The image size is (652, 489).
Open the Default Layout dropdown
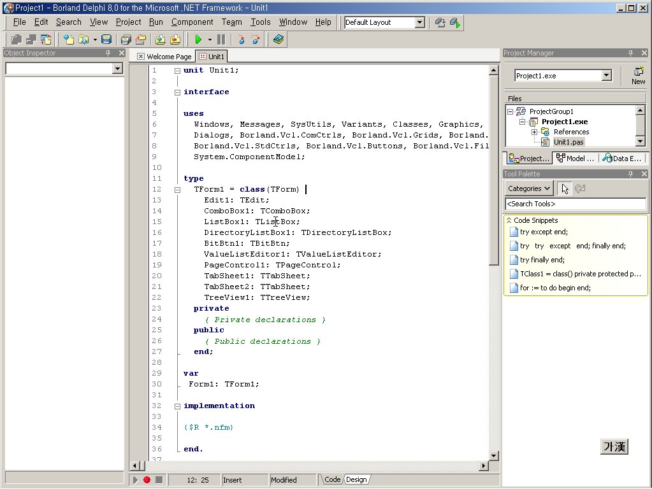point(419,22)
